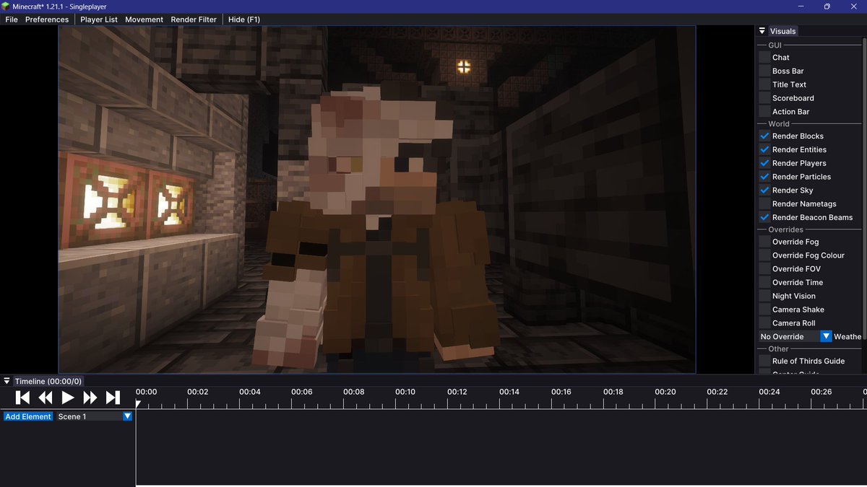The width and height of the screenshot is (867, 487).
Task: Enable the Chat checkbox
Action: coord(764,57)
